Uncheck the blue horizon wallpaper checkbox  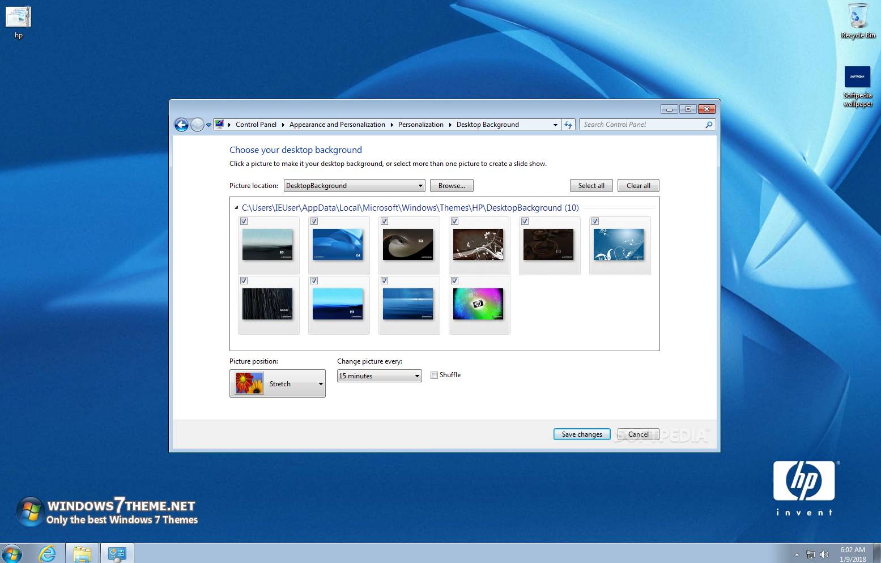click(314, 281)
